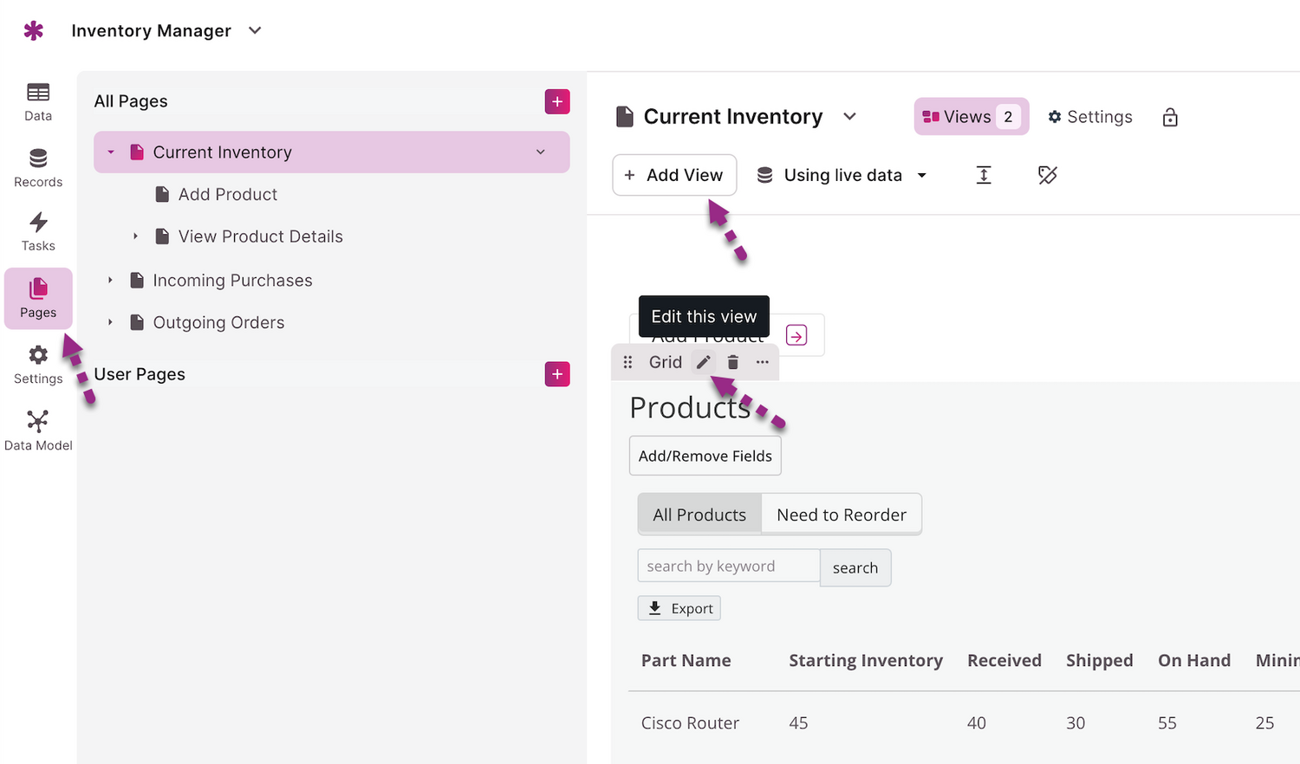The height and width of the screenshot is (764, 1300).
Task: Open the Records section in sidebar
Action: pos(38,168)
